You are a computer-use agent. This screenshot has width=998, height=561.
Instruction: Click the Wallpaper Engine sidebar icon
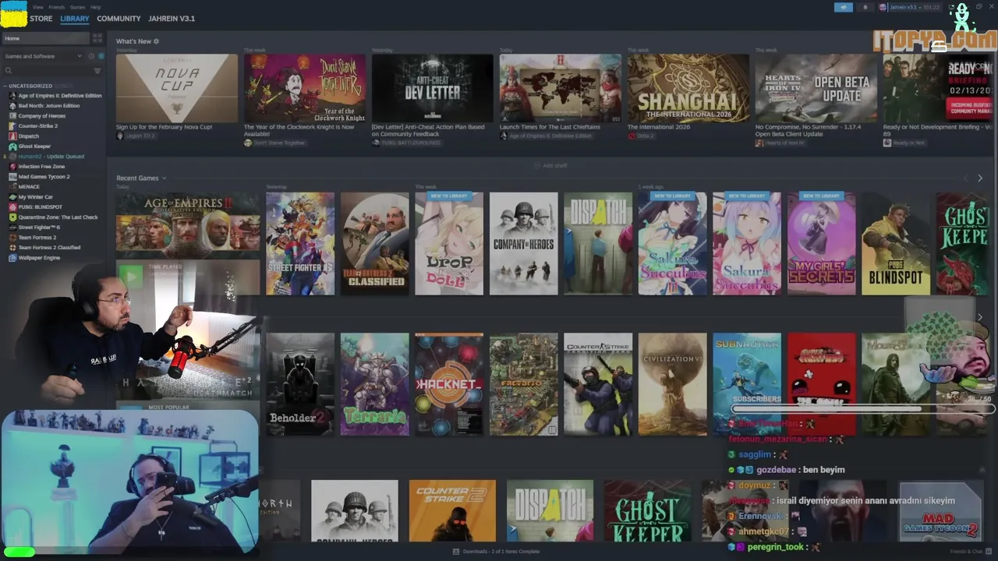coord(12,258)
